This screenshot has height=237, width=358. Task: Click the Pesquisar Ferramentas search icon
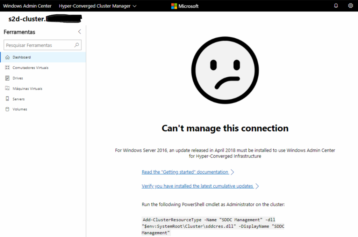coord(76,45)
